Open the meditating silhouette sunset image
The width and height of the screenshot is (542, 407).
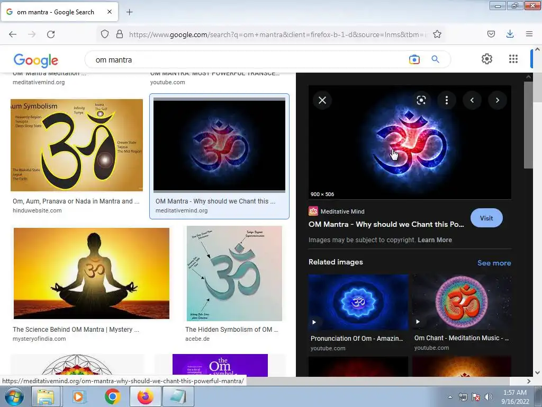(x=91, y=273)
